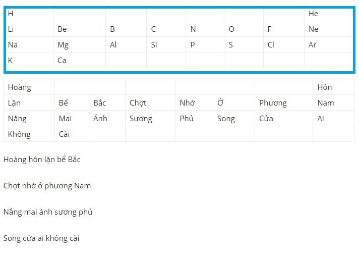
Task: Select the S element cell
Action: pos(244,45)
